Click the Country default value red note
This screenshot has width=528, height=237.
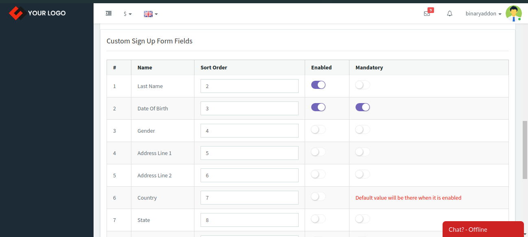(408, 198)
